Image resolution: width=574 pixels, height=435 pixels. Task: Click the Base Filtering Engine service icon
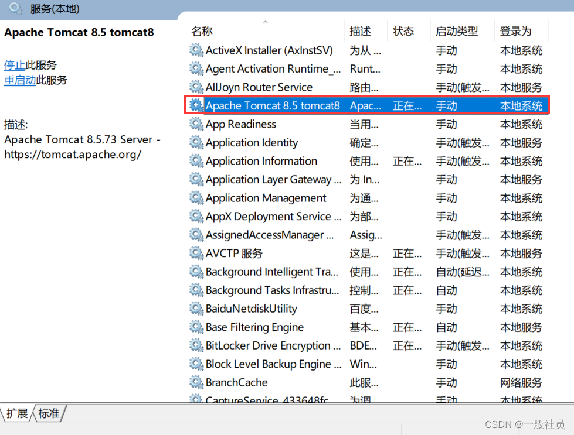click(x=196, y=327)
